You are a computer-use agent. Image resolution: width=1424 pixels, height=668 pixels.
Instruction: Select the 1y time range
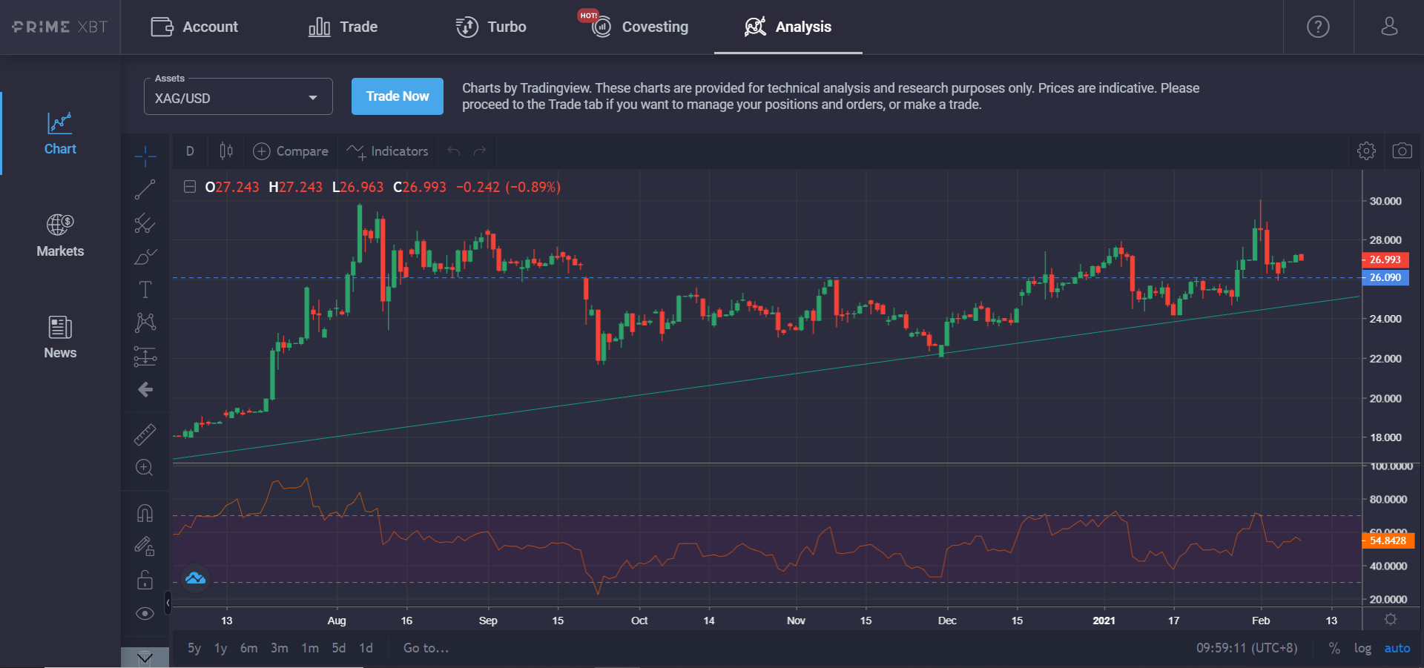pyautogui.click(x=220, y=647)
